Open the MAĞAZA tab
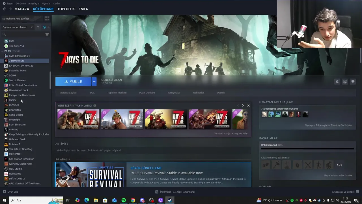The width and height of the screenshot is (362, 204). coord(22,9)
